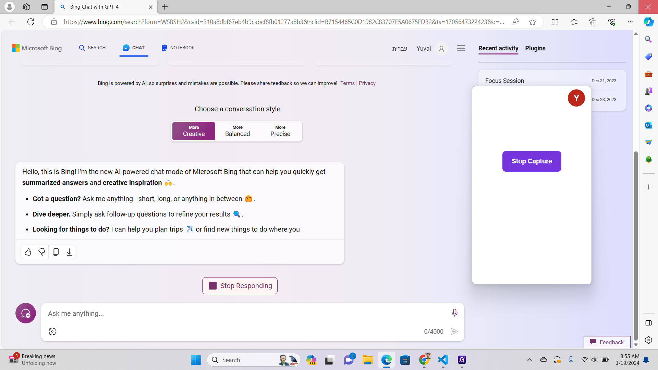Open the Microsoft 365 sidebar icon
658x370 pixels.
pos(648,108)
